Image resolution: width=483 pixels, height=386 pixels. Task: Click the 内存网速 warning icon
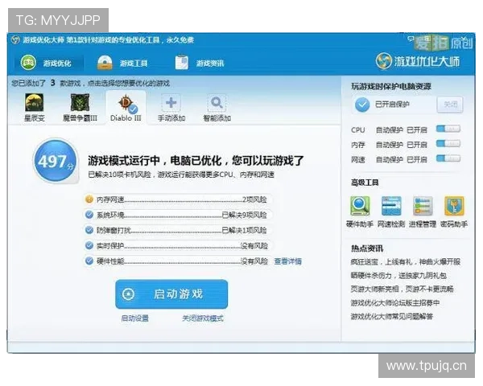pyautogui.click(x=89, y=199)
